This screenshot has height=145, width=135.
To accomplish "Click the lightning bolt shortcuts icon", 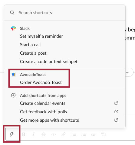I will point(12,134).
